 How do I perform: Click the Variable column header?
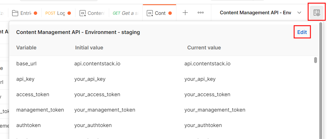pos(26,47)
